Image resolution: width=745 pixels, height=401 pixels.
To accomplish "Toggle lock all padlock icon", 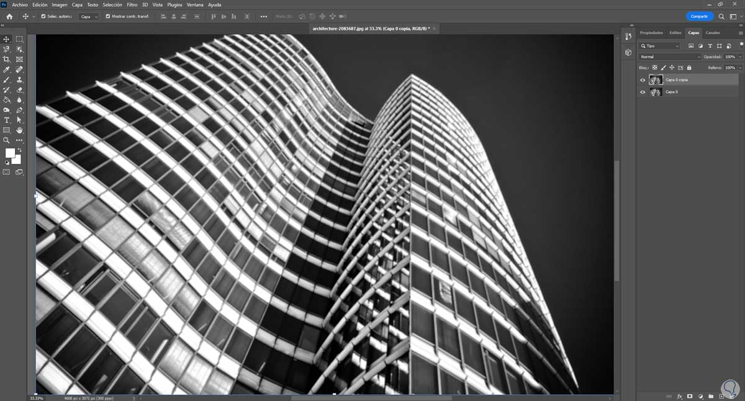I will click(689, 67).
